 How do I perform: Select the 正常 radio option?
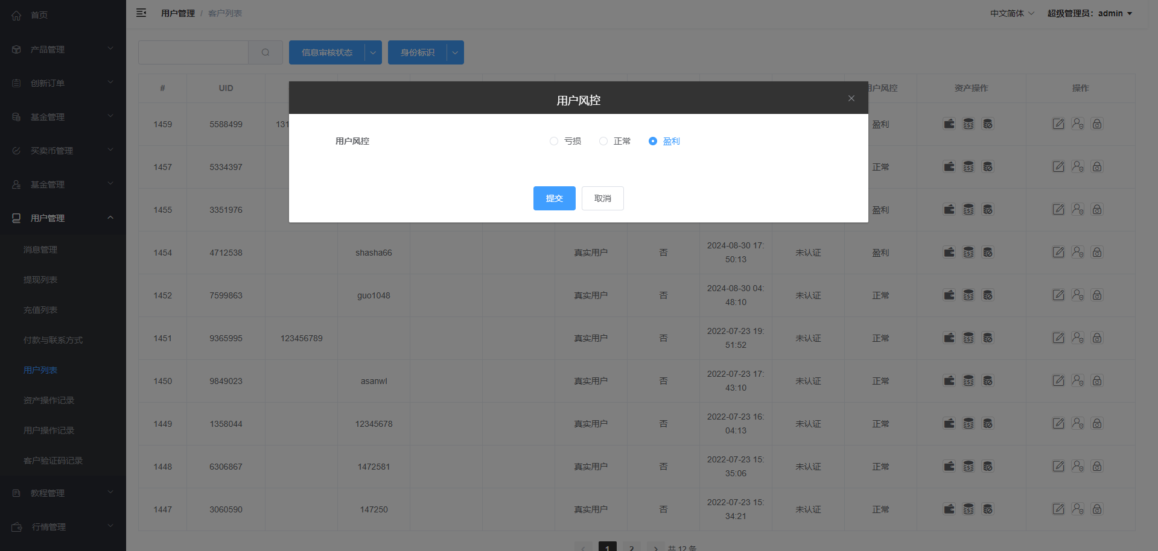[x=603, y=141]
